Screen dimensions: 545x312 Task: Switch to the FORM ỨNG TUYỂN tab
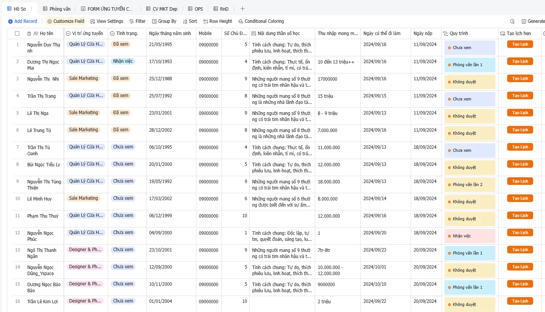[x=107, y=9]
